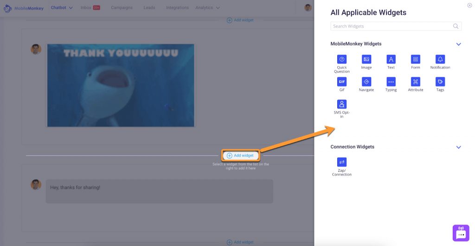475x246 pixels.
Task: Select the Thank You GIF image
Action: (x=121, y=85)
